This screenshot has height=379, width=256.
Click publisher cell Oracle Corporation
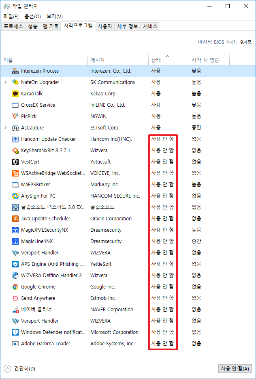click(x=111, y=219)
